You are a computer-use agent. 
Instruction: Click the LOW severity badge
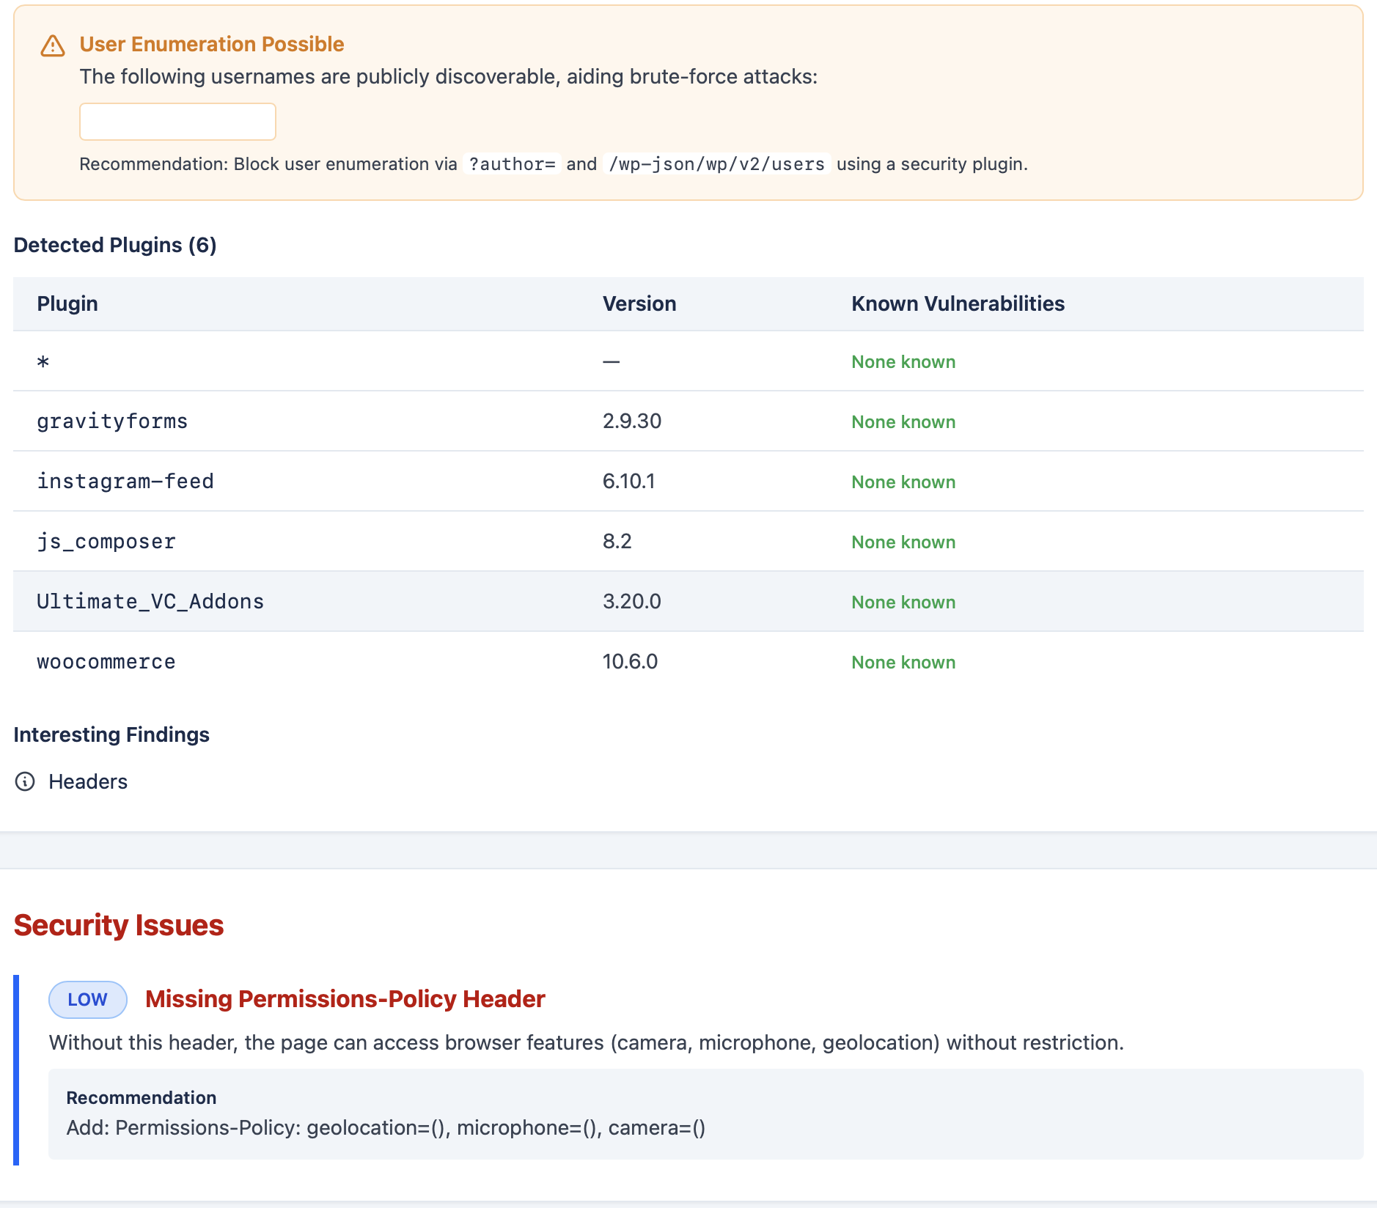coord(88,1000)
